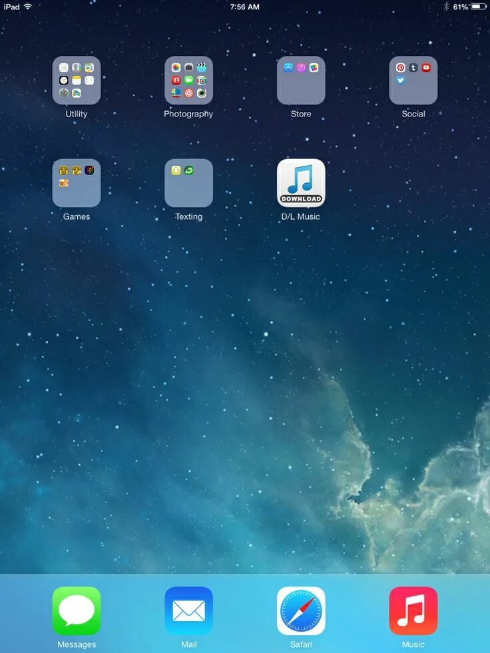Open Messages from the dock

[x=77, y=611]
